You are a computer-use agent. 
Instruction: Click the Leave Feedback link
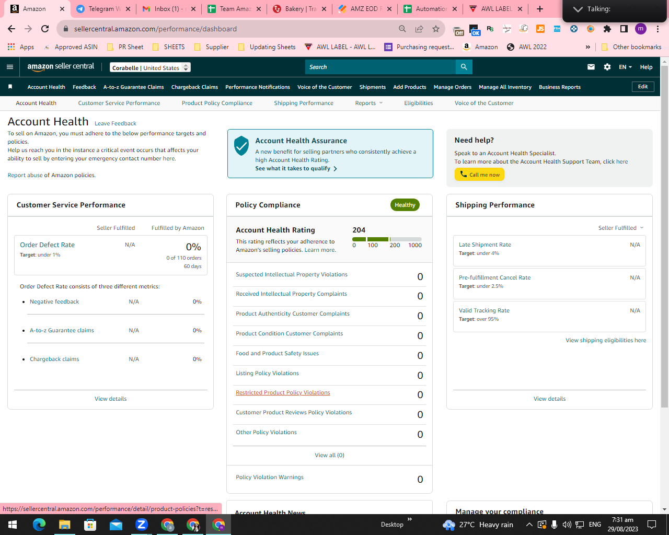116,123
